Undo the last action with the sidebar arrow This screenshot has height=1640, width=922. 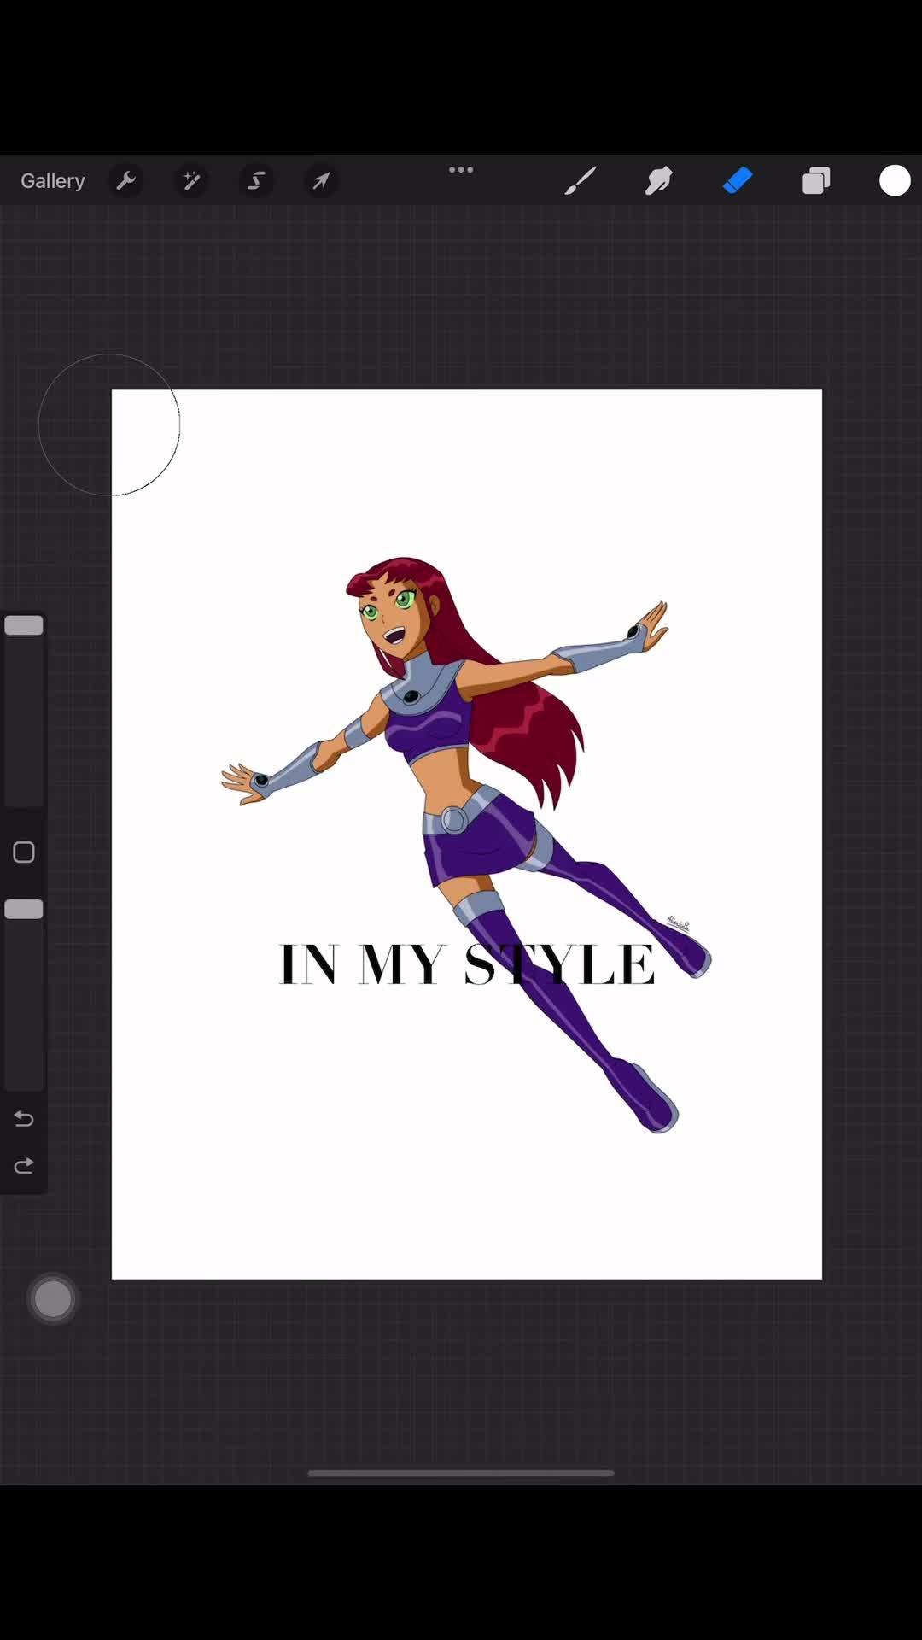tap(24, 1118)
